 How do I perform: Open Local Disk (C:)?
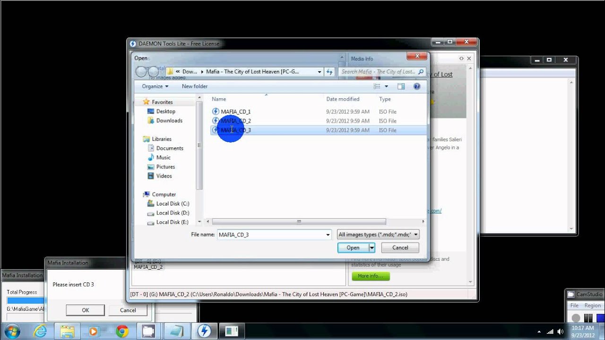click(x=173, y=204)
